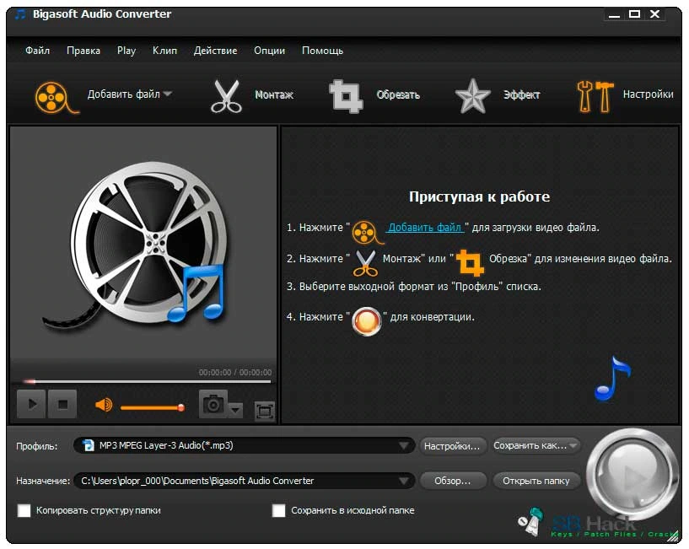Toggle full screen preview icon
The image size is (689, 549).
click(x=265, y=412)
